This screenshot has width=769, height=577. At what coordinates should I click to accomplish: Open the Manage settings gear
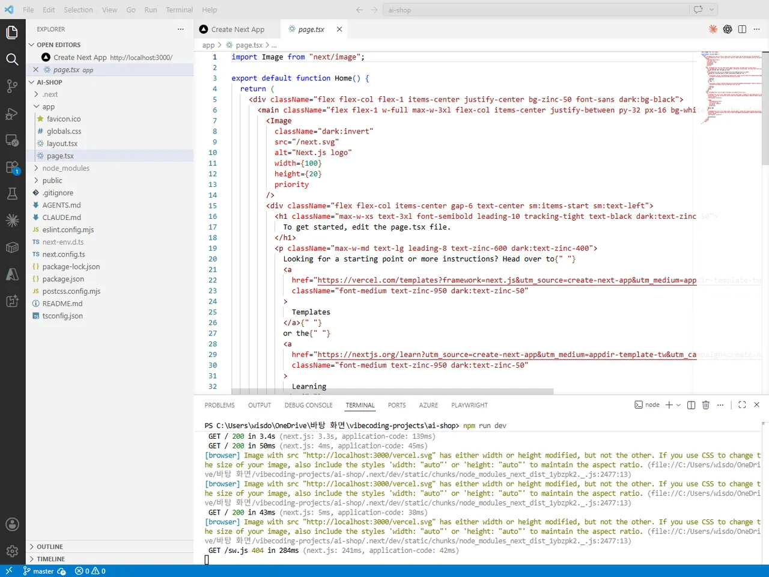pos(12,551)
